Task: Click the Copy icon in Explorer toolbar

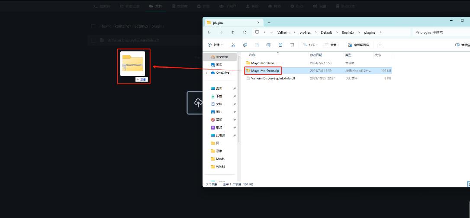Action: click(x=245, y=45)
